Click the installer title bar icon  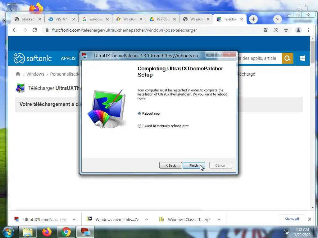click(84, 55)
